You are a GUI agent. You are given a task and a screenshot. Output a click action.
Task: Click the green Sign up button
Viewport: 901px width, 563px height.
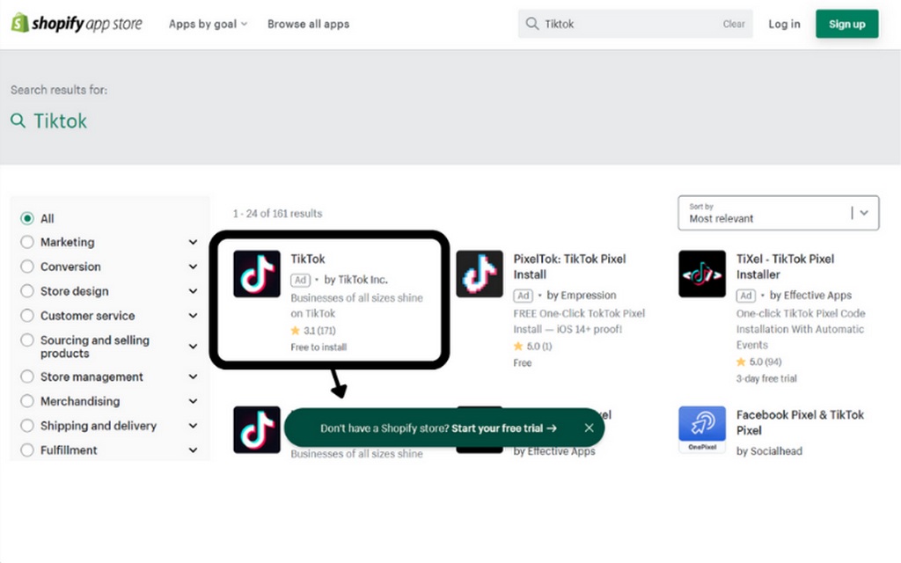coord(846,24)
